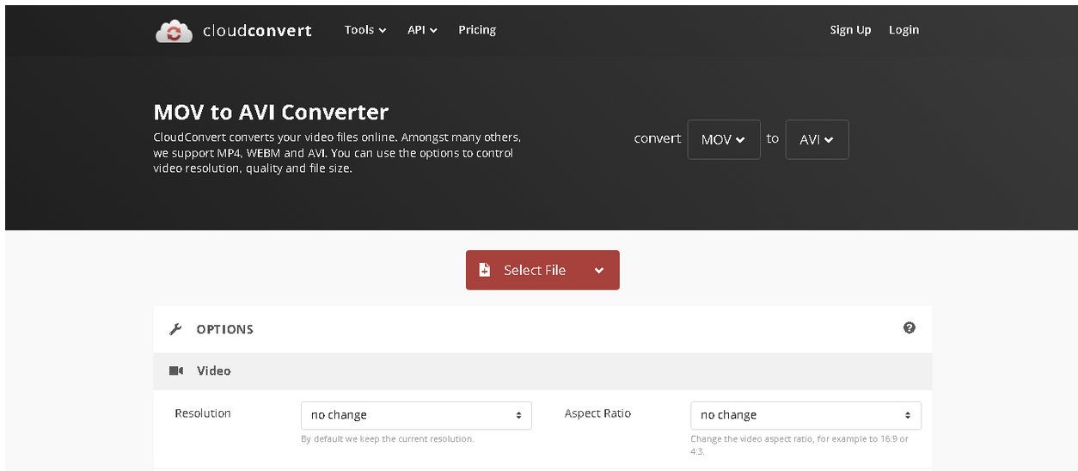Go to the Pricing page

(x=477, y=30)
